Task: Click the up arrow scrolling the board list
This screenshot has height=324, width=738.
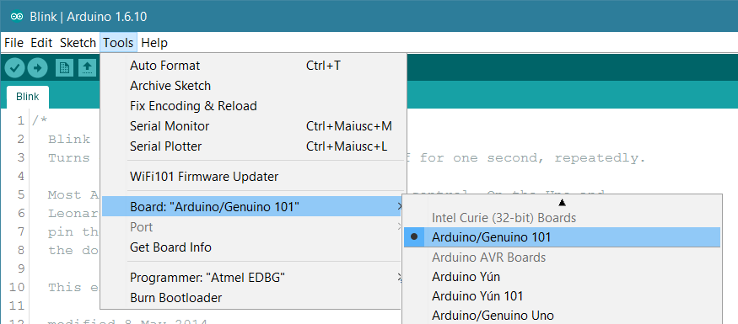Action: pyautogui.click(x=562, y=202)
